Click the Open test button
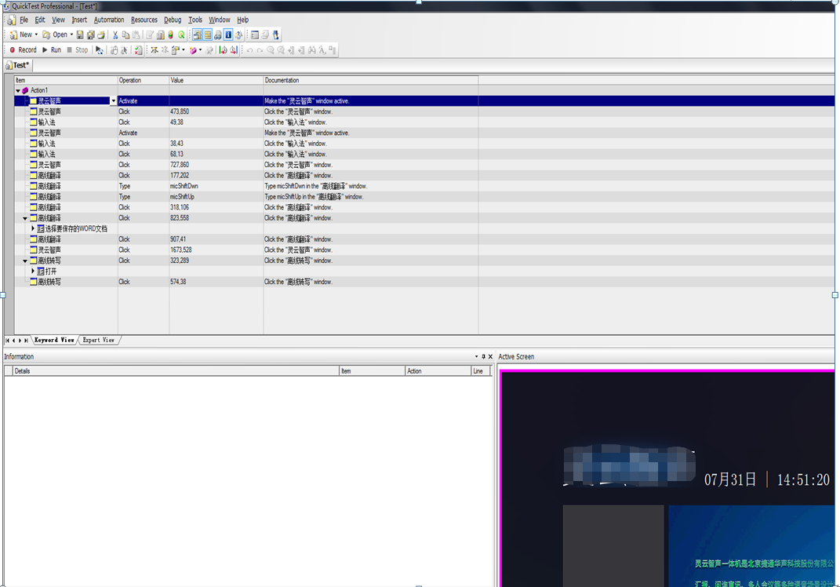This screenshot has width=840, height=587. pyautogui.click(x=55, y=35)
